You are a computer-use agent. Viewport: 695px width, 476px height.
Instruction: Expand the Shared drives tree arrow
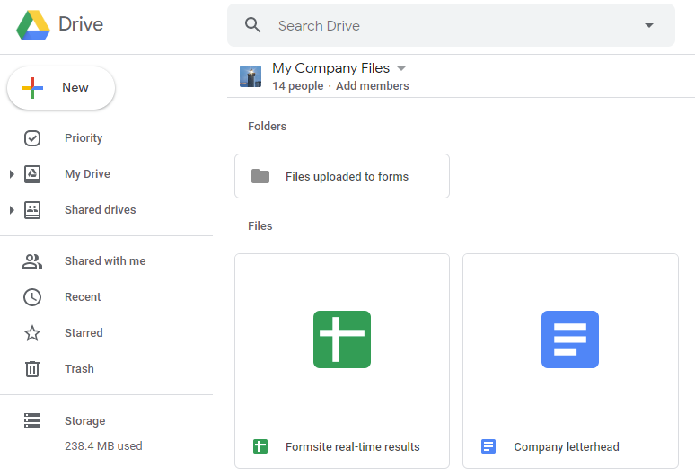click(x=12, y=210)
